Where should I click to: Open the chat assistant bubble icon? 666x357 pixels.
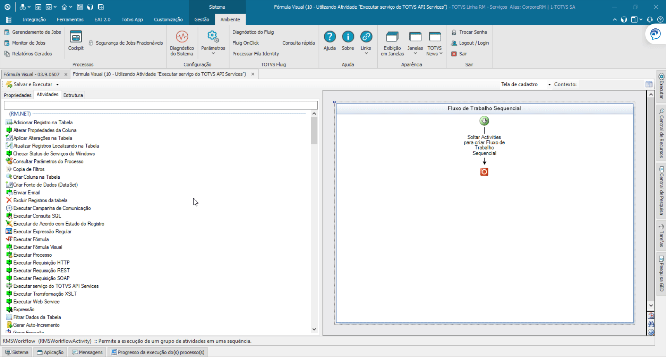tap(655, 34)
